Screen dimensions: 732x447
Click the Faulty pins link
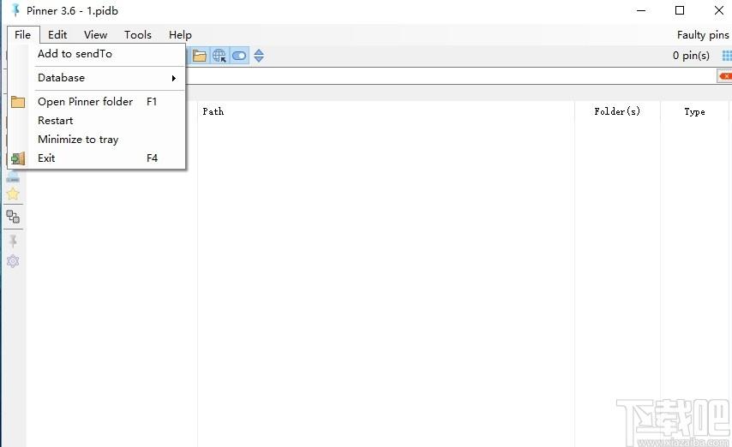point(702,35)
